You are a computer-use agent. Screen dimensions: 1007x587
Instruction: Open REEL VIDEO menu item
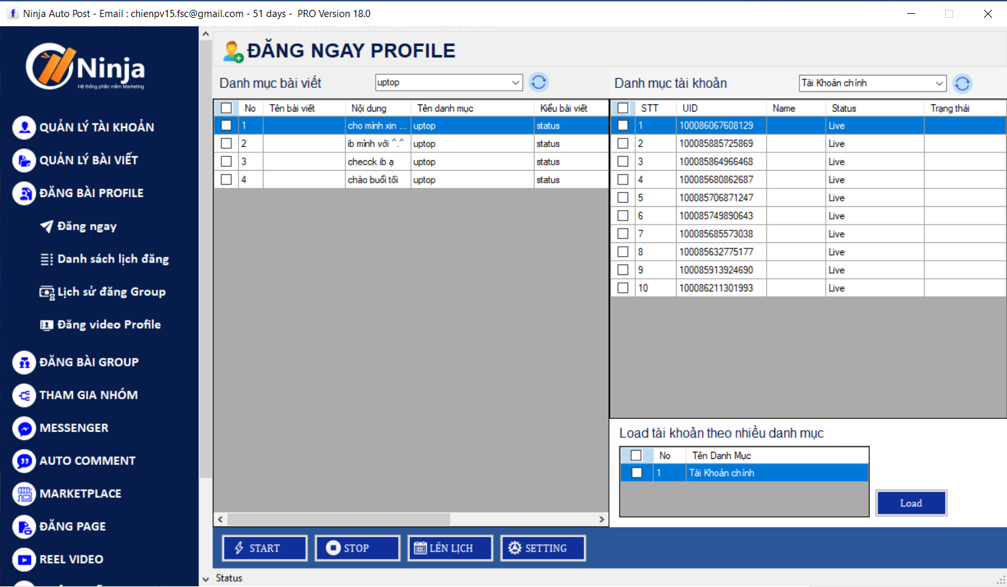[71, 559]
